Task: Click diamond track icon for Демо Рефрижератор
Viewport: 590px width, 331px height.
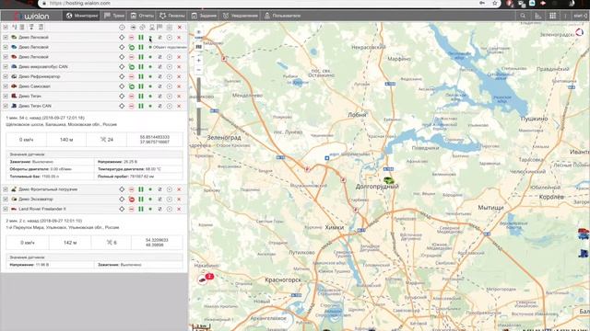Action: point(122,76)
